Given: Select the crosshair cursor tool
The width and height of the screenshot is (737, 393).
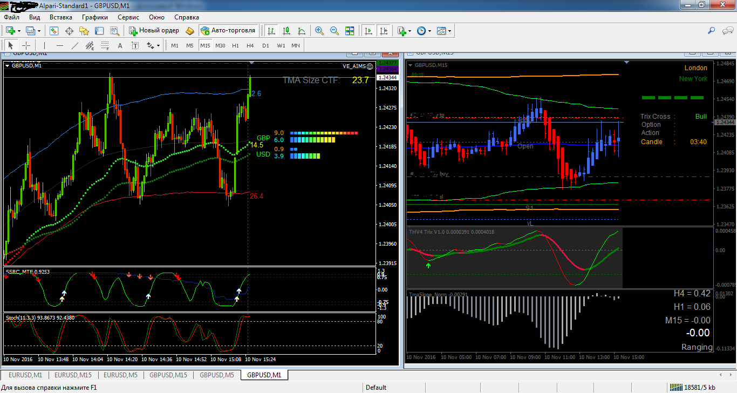Looking at the screenshot, I should coord(26,45).
